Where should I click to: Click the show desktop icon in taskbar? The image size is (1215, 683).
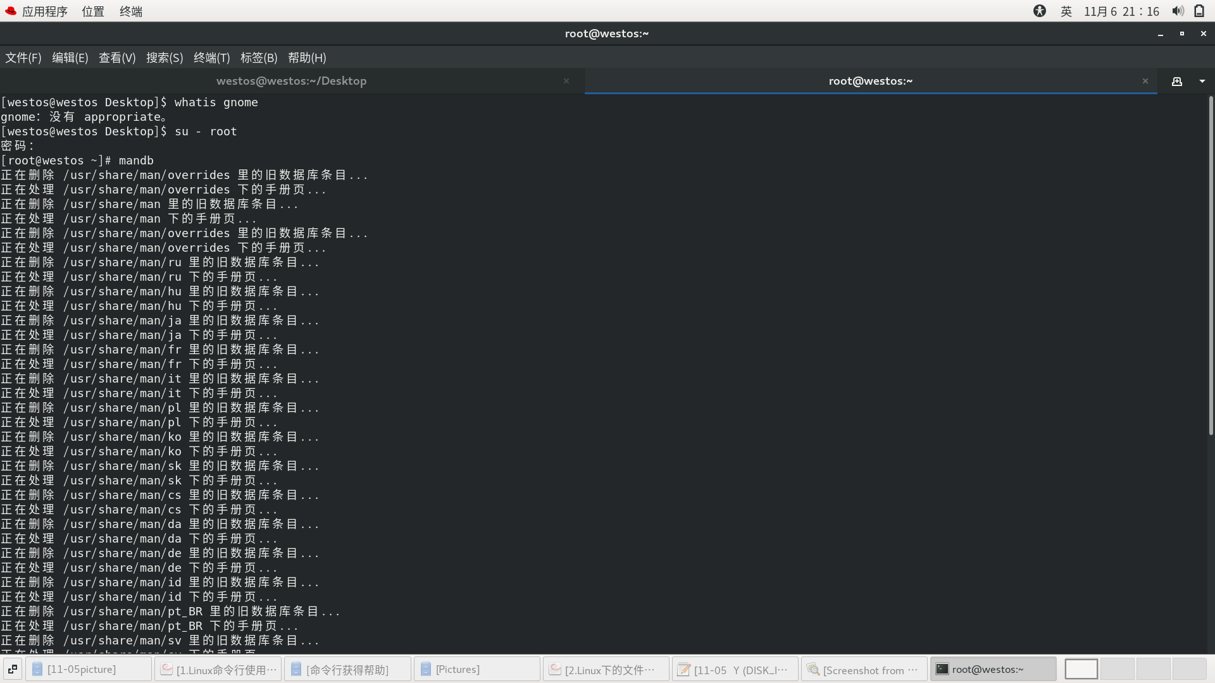point(13,669)
